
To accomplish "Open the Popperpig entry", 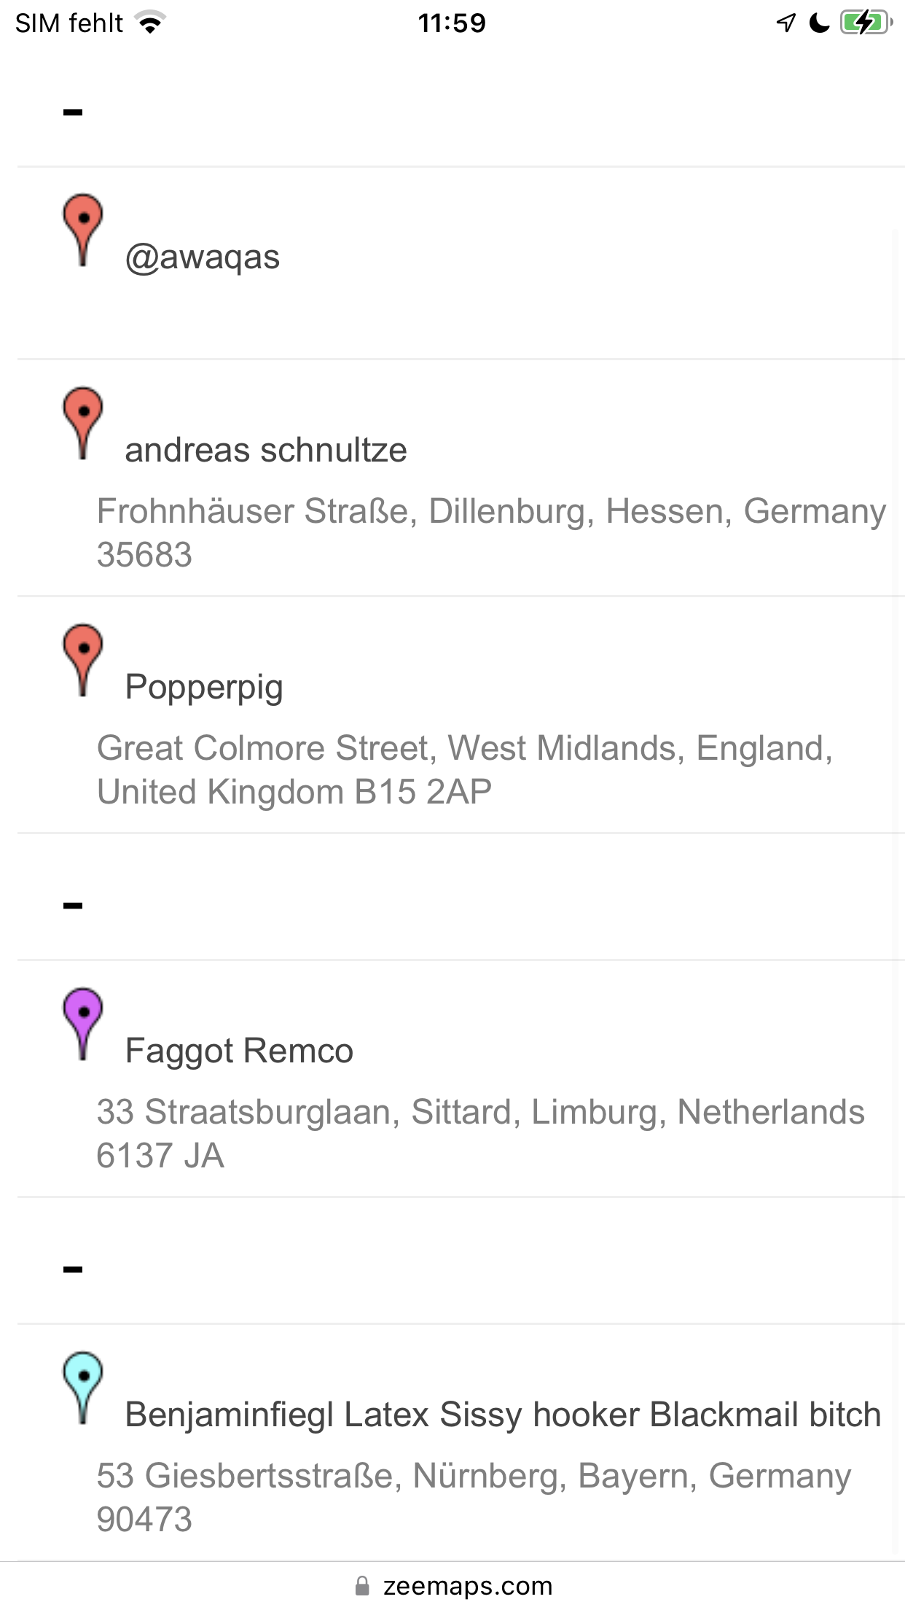I will [204, 687].
